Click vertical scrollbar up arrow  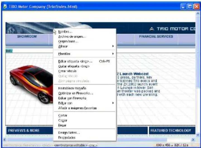click(198, 13)
